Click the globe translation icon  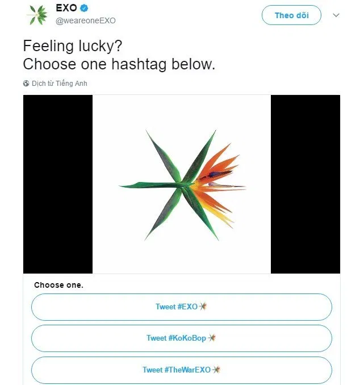[x=26, y=84]
